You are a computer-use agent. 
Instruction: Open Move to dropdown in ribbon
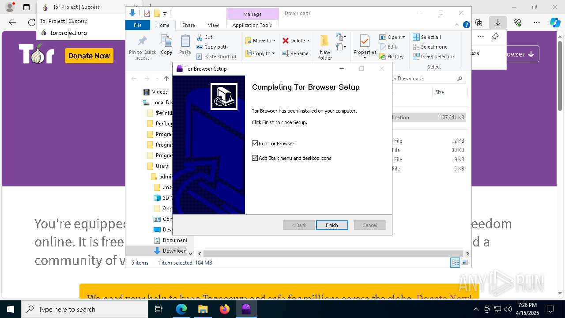tap(260, 41)
